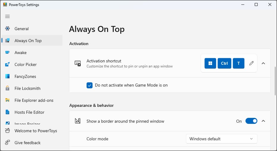Click the border icon next to Show a border
This screenshot has height=151, width=277.
[78, 121]
